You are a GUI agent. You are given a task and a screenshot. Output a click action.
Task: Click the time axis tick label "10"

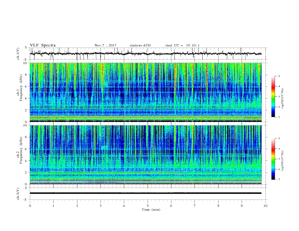click(x=265, y=206)
